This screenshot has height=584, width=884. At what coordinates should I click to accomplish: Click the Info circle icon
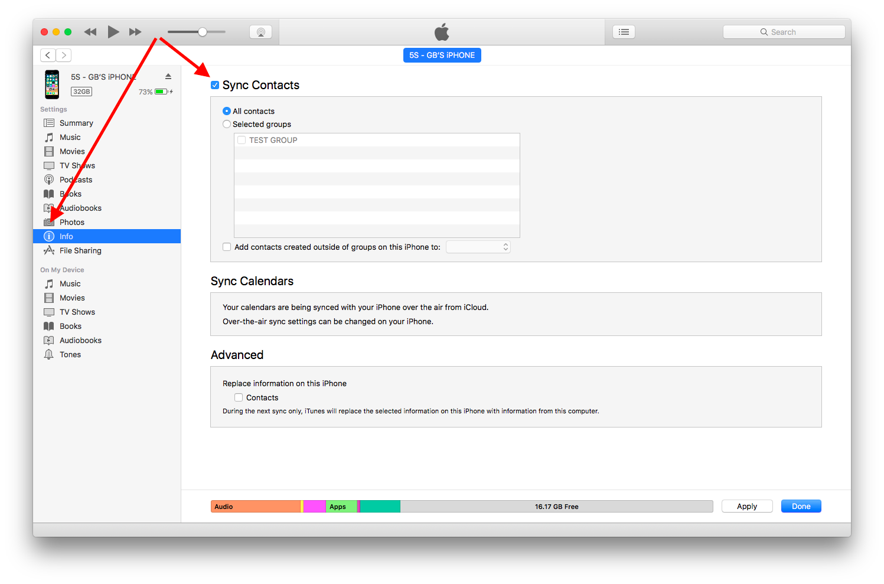tap(49, 236)
